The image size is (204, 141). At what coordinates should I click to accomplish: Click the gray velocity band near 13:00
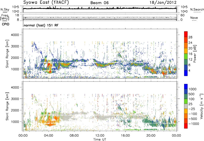tap(104, 118)
